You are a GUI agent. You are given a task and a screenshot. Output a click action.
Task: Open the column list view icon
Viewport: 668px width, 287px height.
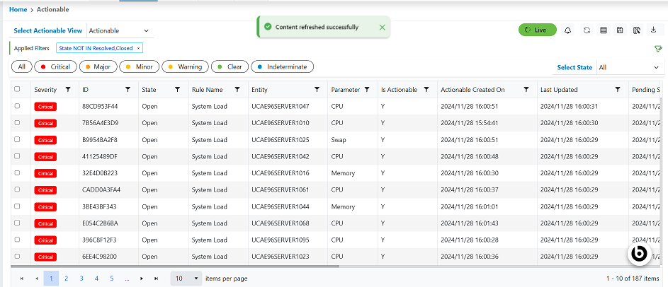point(604,30)
